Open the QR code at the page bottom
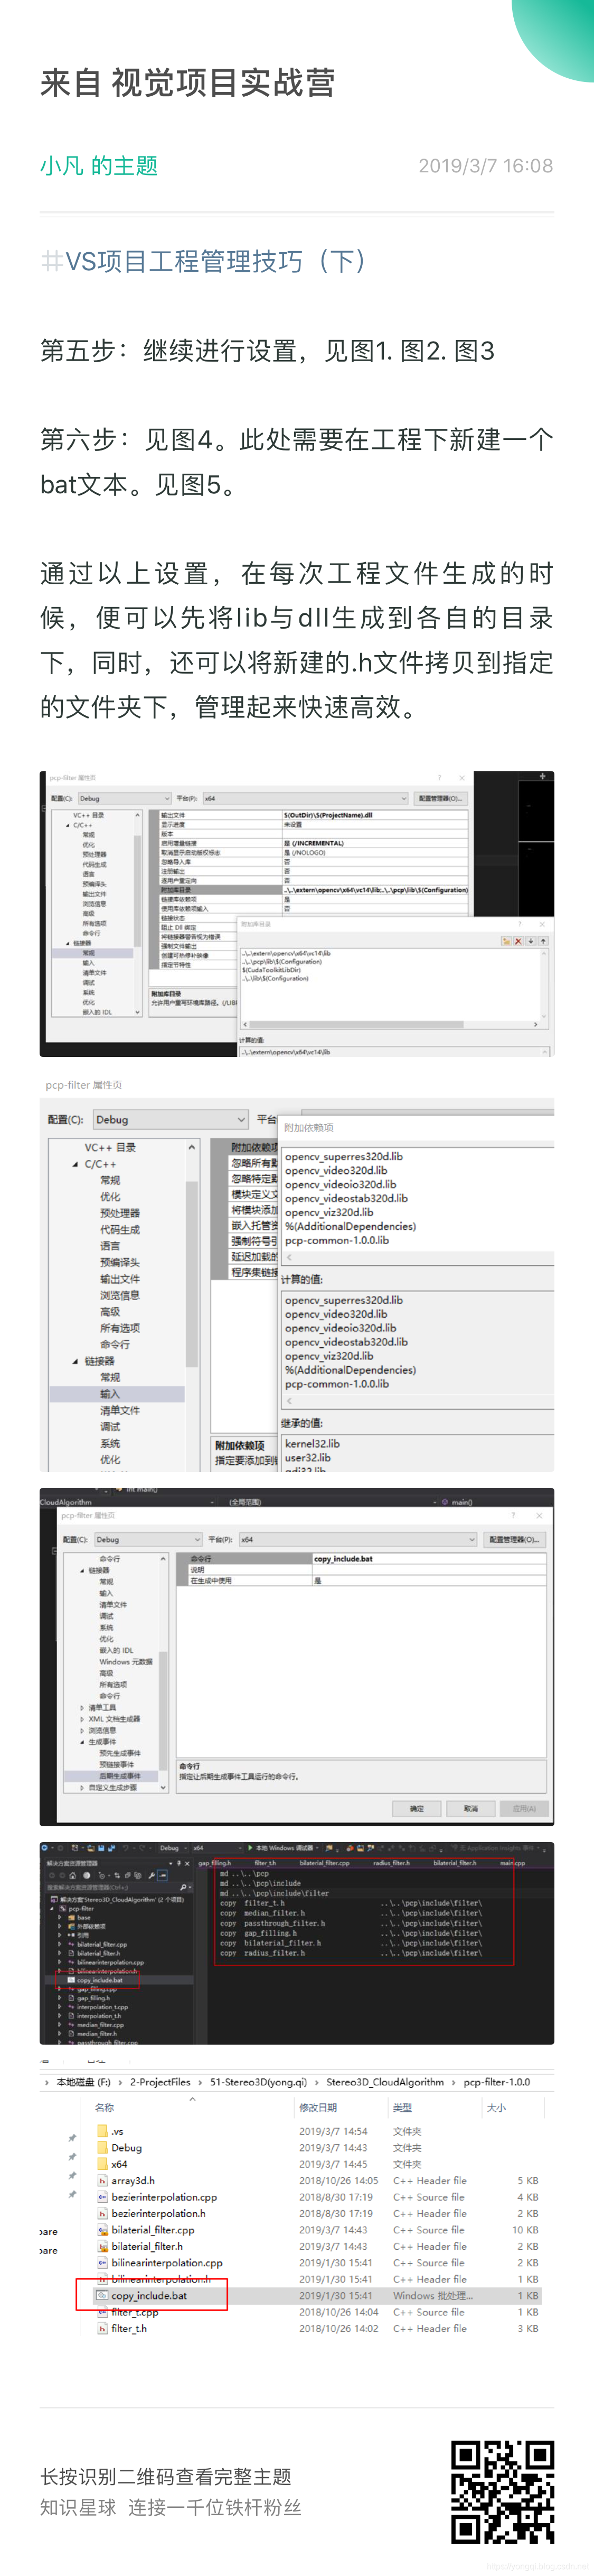The image size is (594, 2576). click(x=502, y=2491)
